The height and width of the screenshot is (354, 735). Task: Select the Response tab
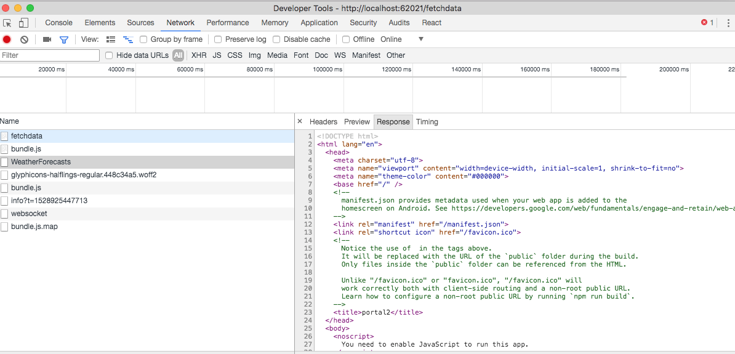393,121
